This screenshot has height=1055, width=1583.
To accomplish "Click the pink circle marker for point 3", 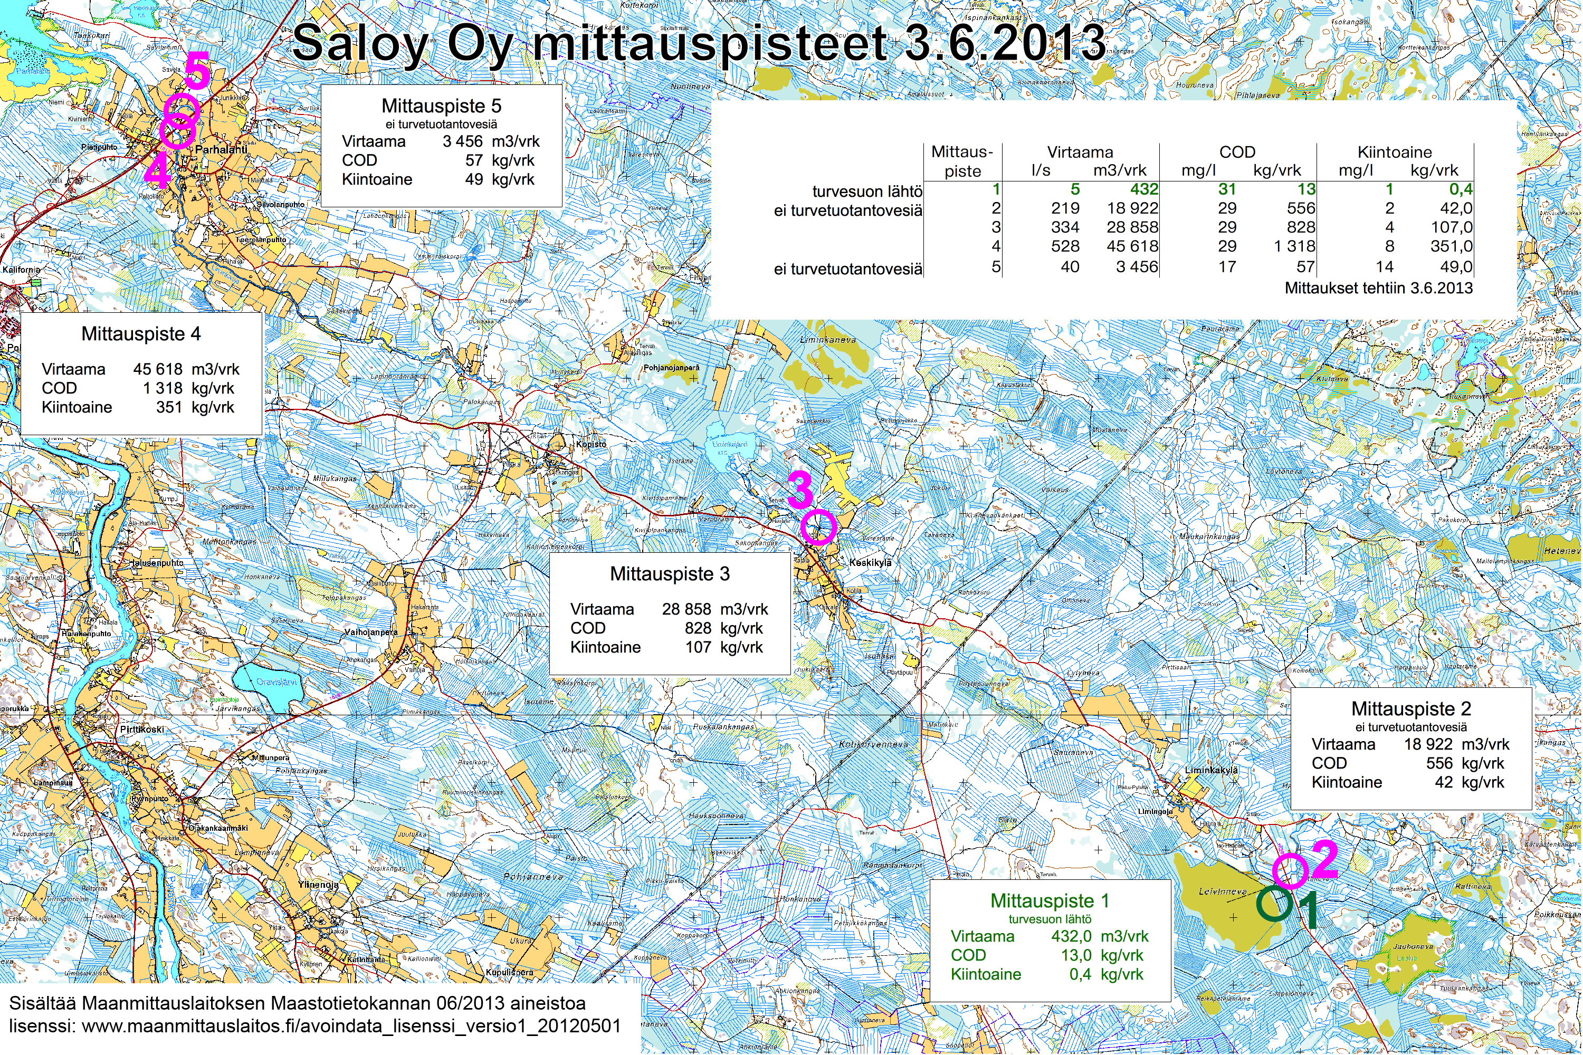I will click(x=818, y=527).
